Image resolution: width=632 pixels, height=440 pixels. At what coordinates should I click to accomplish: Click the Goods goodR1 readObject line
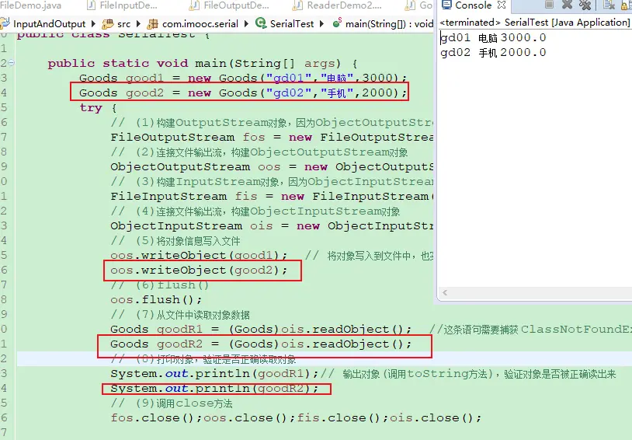[261, 329]
